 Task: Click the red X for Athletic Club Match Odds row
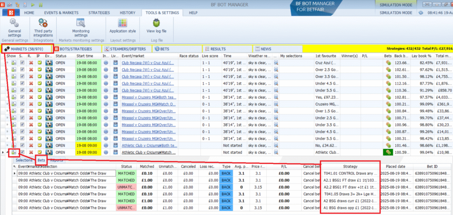31,152
